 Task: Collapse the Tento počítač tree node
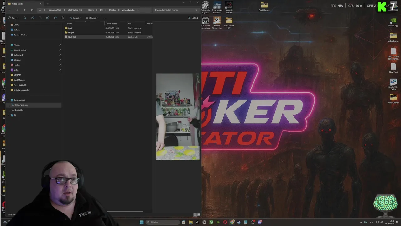click(x=8, y=100)
